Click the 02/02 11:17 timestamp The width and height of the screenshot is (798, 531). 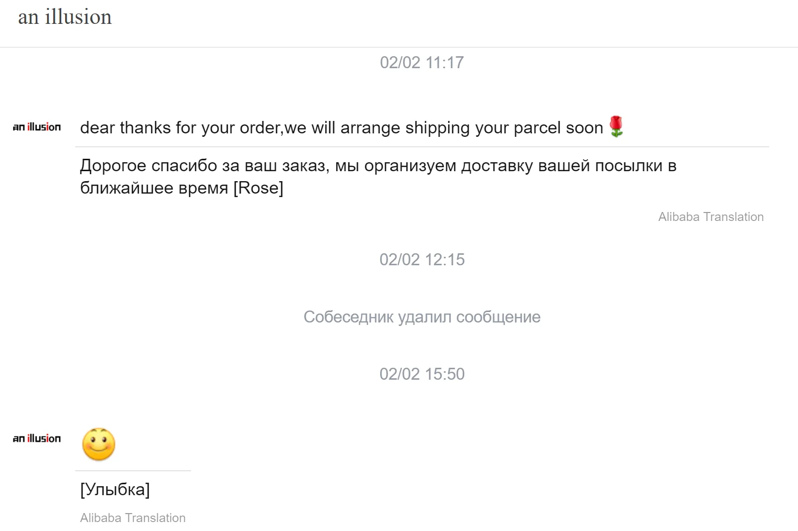click(421, 63)
